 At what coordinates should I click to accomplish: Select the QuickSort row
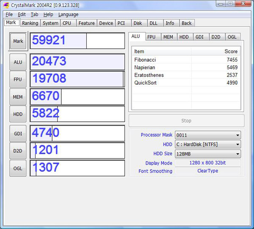pos(186,83)
